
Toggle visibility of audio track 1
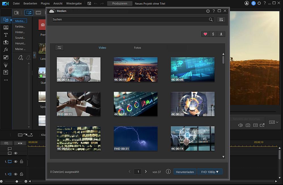[16, 174]
